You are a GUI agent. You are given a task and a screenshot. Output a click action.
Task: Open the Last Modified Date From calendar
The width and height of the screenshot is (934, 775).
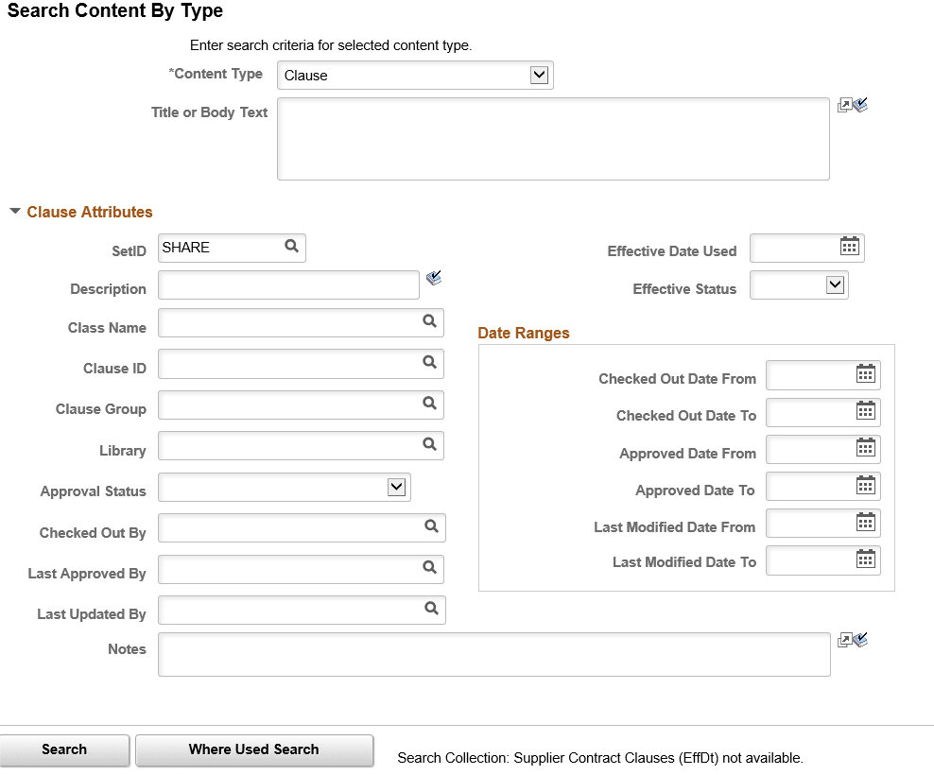click(x=866, y=523)
